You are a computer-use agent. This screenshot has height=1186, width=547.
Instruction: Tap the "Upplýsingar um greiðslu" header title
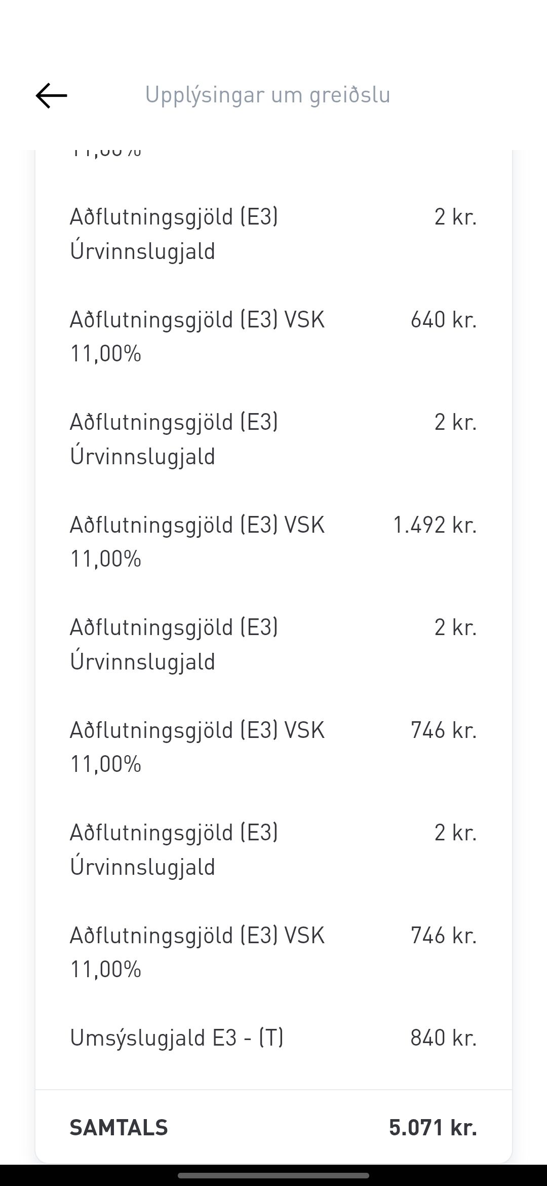pos(267,95)
